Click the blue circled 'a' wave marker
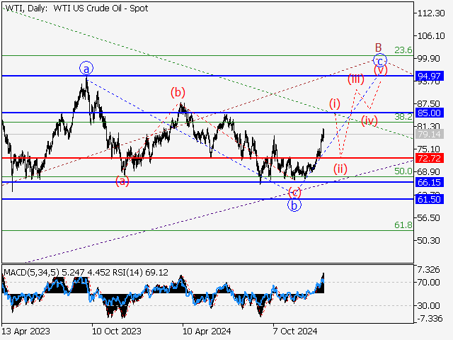Screen dimensions: 453x340 tap(86, 68)
